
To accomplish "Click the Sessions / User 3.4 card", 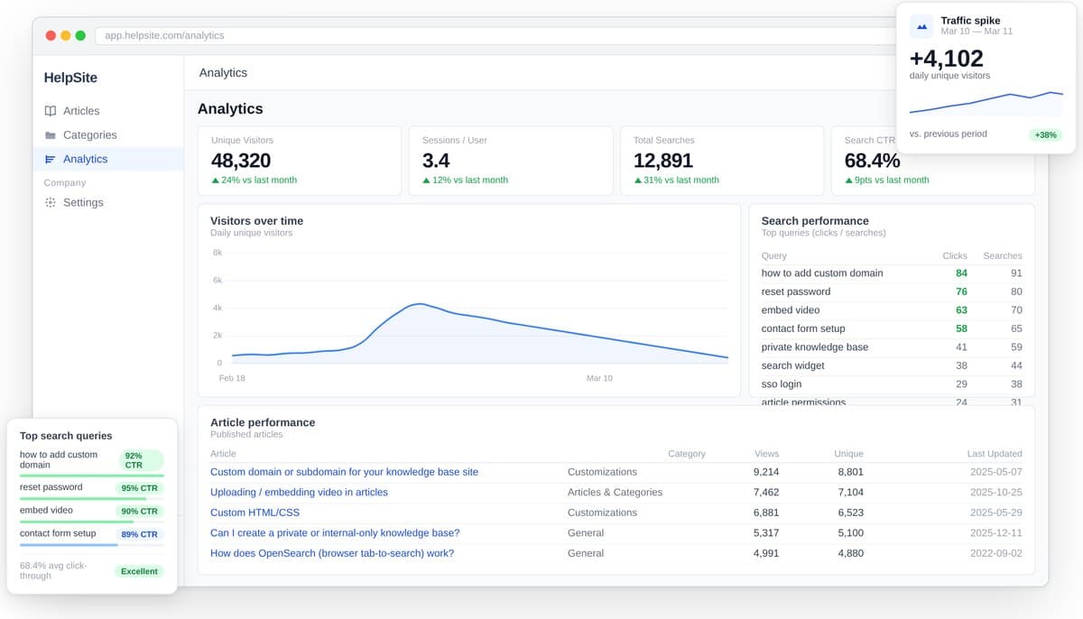I will click(511, 161).
